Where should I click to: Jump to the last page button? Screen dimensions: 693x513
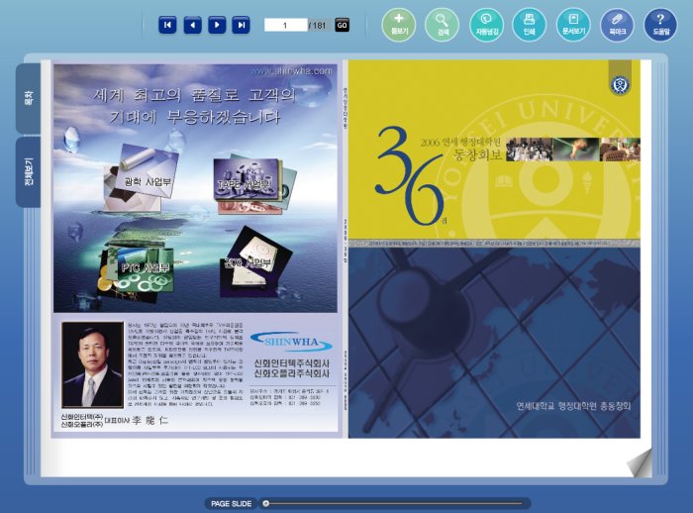(x=241, y=25)
